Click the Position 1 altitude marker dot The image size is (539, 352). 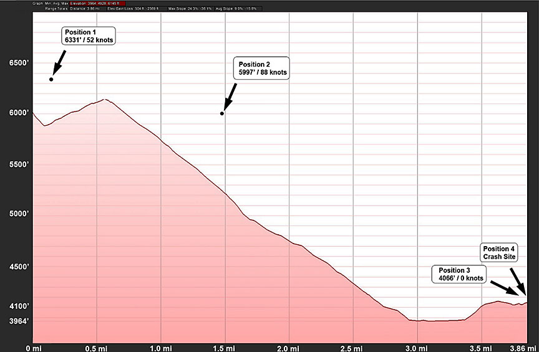(x=52, y=79)
